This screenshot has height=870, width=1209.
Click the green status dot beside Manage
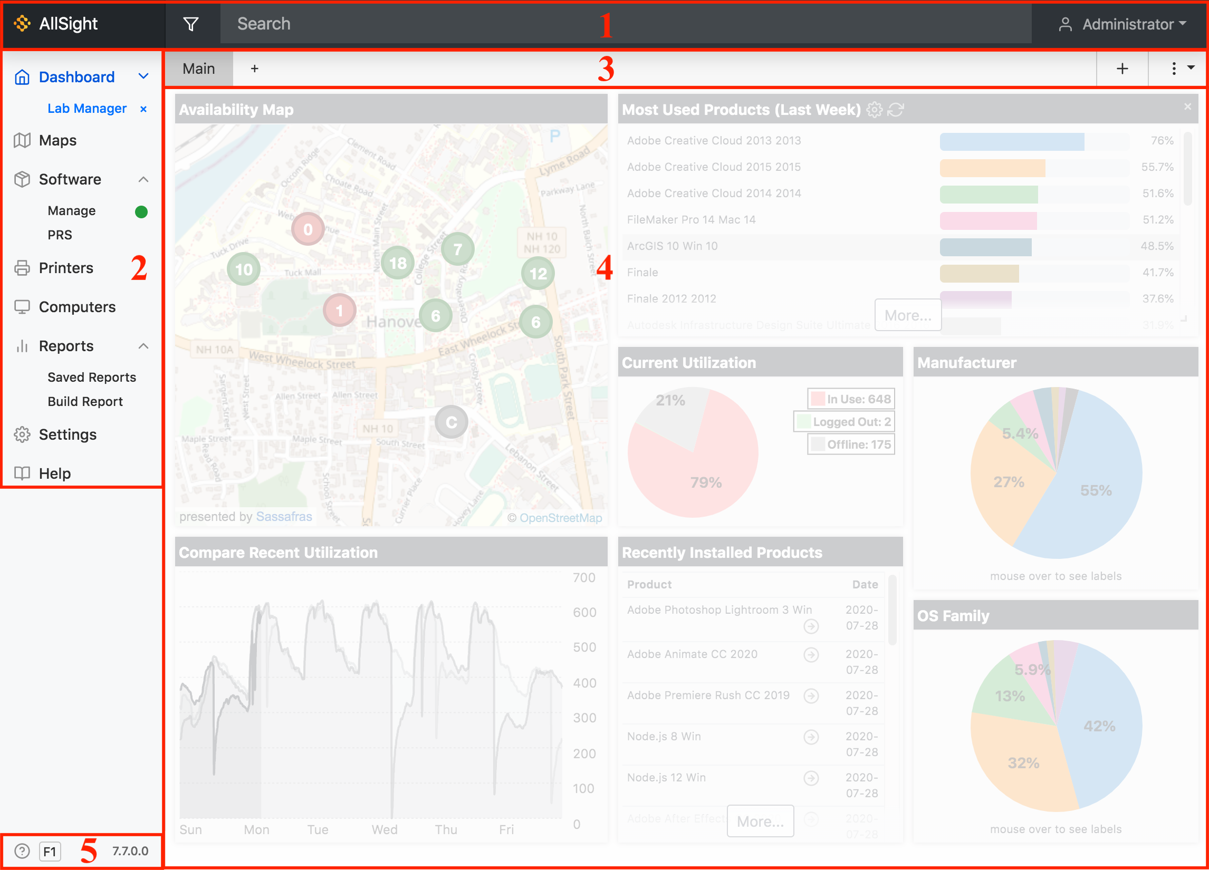click(x=141, y=211)
